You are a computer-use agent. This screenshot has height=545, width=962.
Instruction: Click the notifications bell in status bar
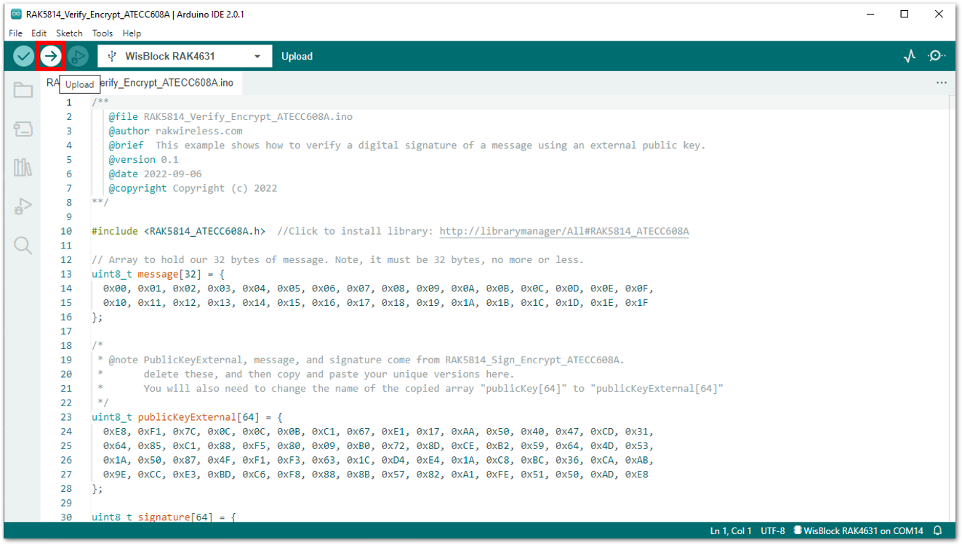[x=938, y=531]
